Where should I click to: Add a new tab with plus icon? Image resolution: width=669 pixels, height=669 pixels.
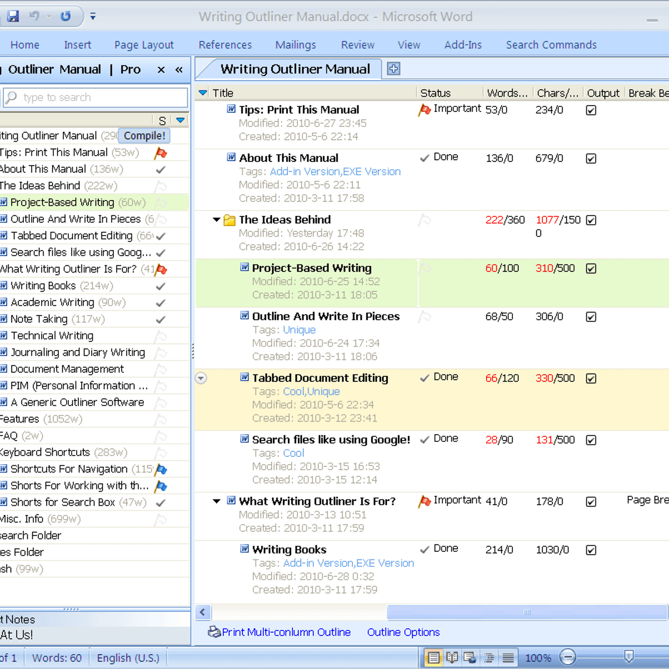393,69
